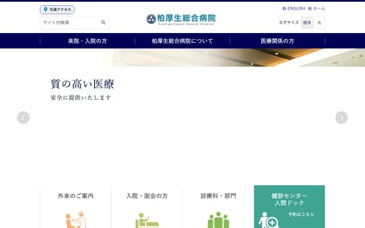
Task: Switch language to ENGLISH
Action: click(x=294, y=9)
